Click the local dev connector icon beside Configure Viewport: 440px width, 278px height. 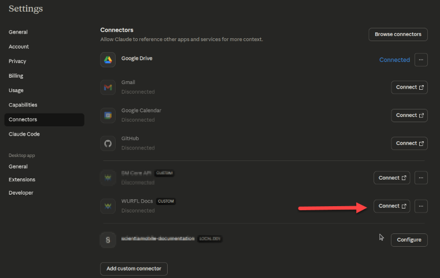pos(108,240)
